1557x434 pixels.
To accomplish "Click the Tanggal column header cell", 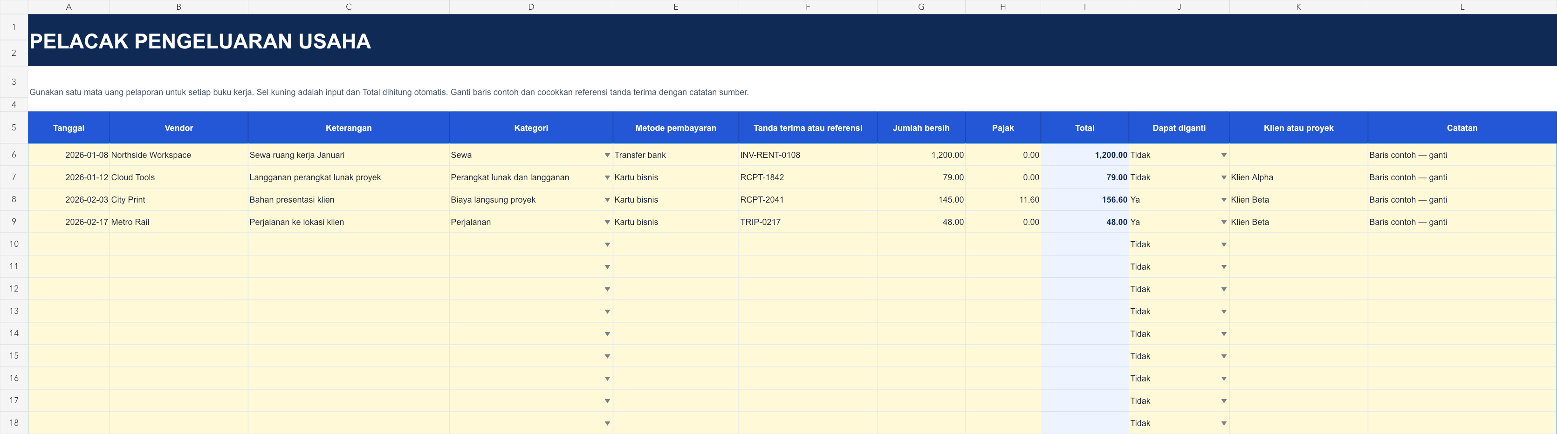I will [x=69, y=128].
